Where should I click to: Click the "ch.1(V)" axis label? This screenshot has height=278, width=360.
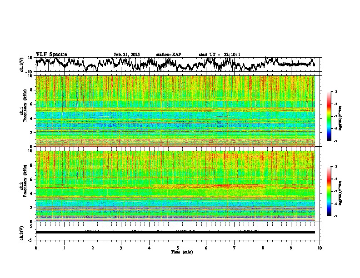pos(22,65)
